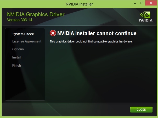158x118 pixels.
Task: Maximize the NVIDIA Installer window
Action: point(142,3)
